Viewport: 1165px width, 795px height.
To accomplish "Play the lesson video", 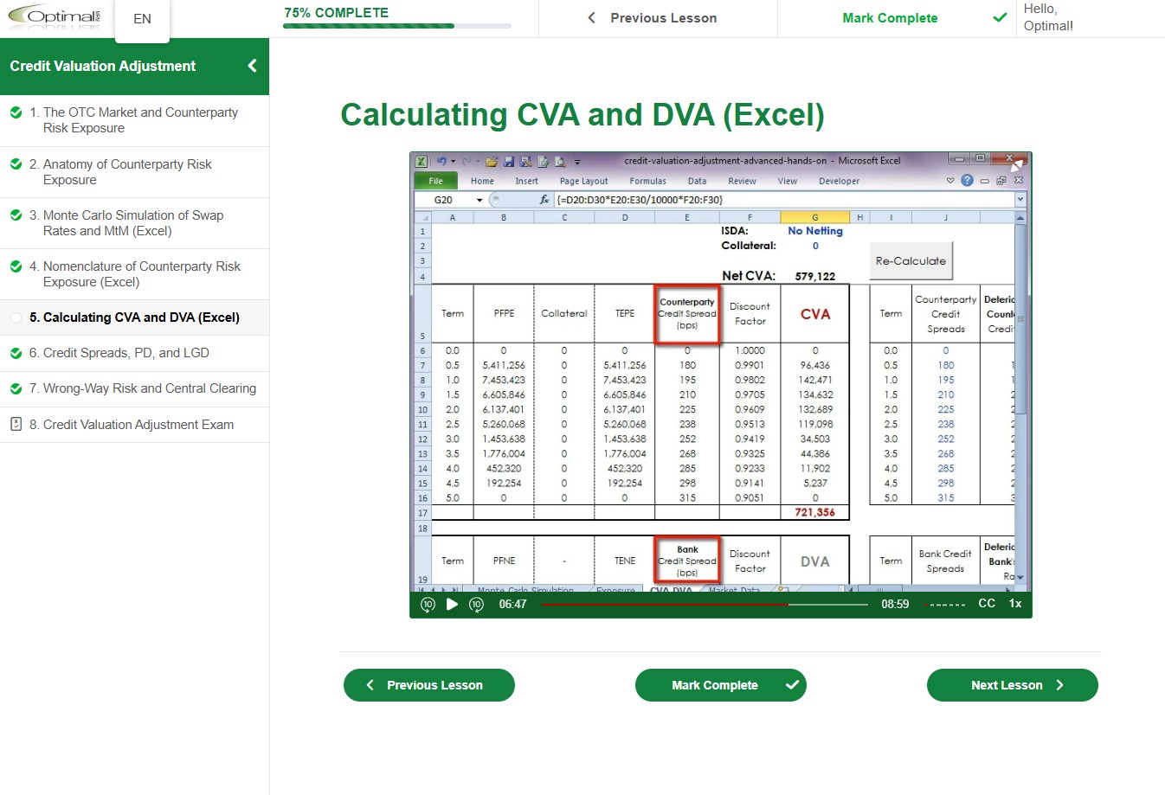I will 452,605.
